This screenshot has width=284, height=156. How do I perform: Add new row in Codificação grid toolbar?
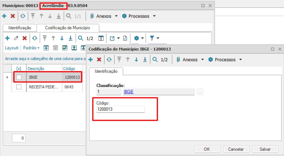[x=7, y=38]
